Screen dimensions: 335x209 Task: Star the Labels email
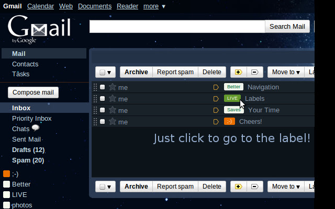113,99
